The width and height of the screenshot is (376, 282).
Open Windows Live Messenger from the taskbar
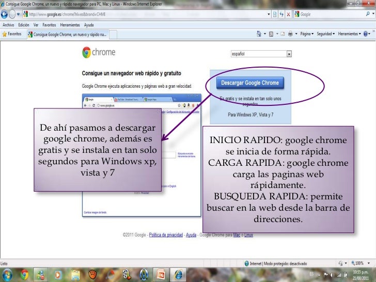click(x=40, y=275)
